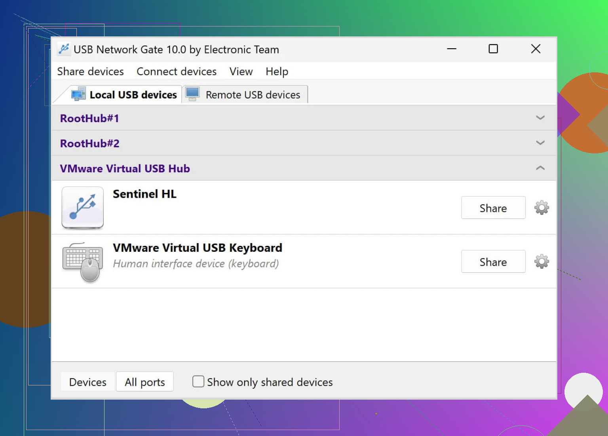608x436 pixels.
Task: Switch to the Devices view
Action: (x=88, y=382)
